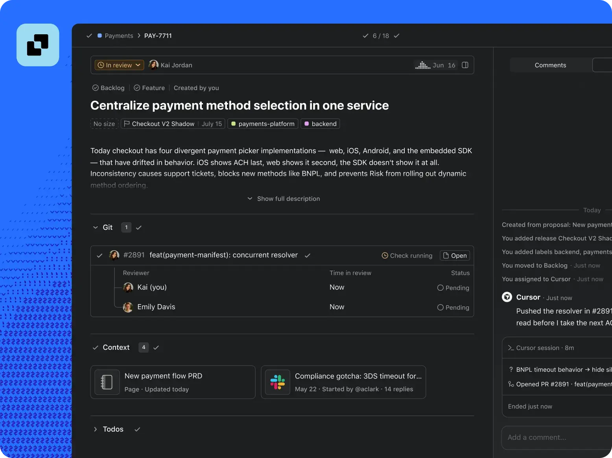Click the checkmark icon left of Payments breadcrumb
Screen dimensions: 612x458
pyautogui.click(x=89, y=36)
